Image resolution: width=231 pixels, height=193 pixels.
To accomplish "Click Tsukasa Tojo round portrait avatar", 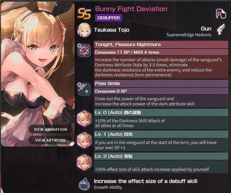I will click(84, 30).
